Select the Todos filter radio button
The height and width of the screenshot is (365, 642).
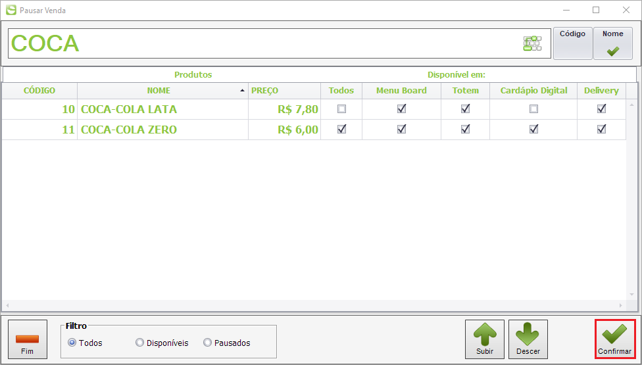point(72,343)
